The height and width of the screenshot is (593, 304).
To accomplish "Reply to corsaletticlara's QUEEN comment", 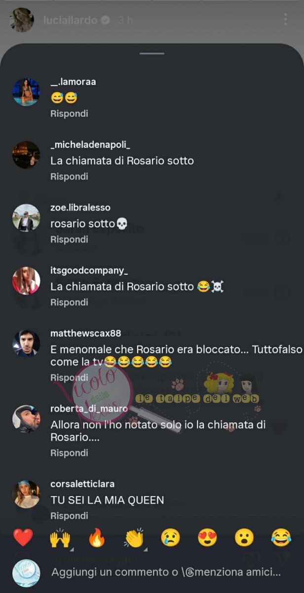I will (x=69, y=515).
